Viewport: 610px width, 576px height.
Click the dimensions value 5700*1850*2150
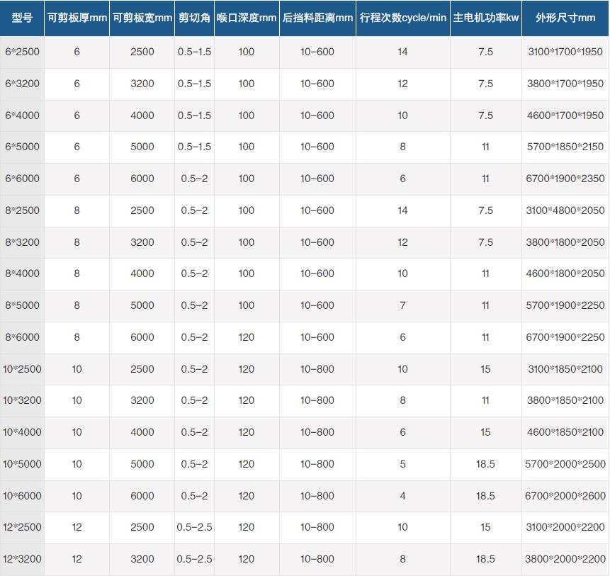click(565, 147)
